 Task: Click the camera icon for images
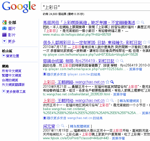point(4,28)
